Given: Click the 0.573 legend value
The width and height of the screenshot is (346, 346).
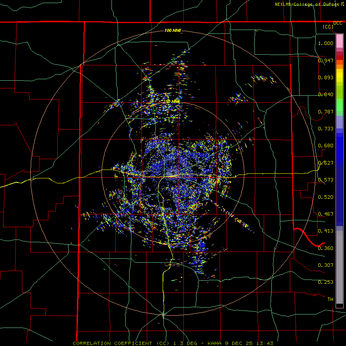Looking at the screenshot, I should click(326, 180).
